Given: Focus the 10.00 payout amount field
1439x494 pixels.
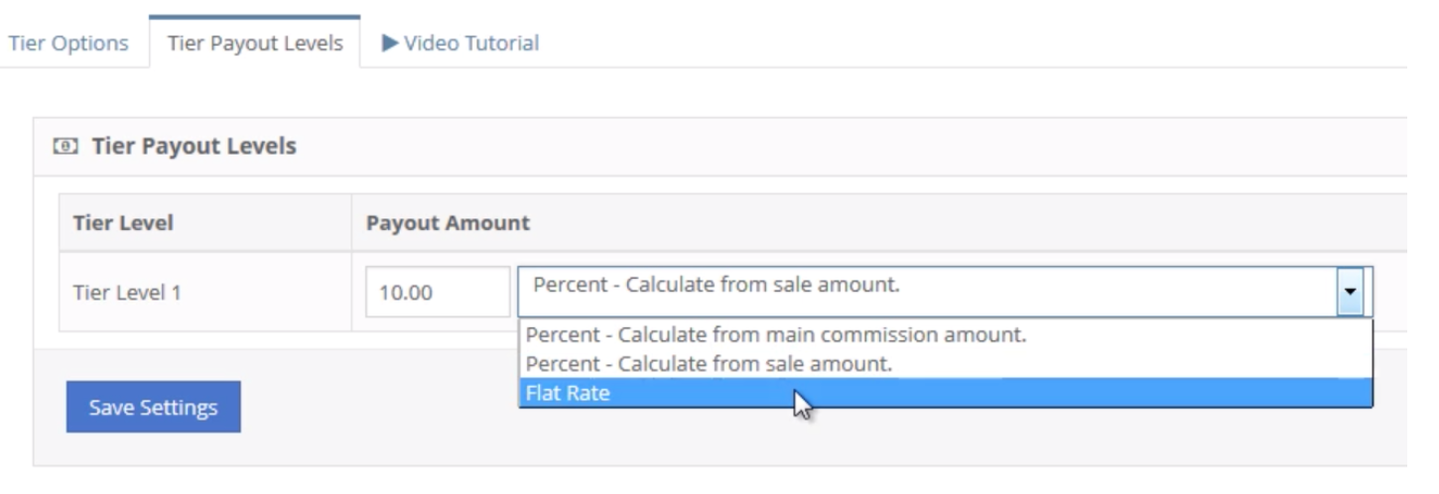Looking at the screenshot, I should click(437, 293).
